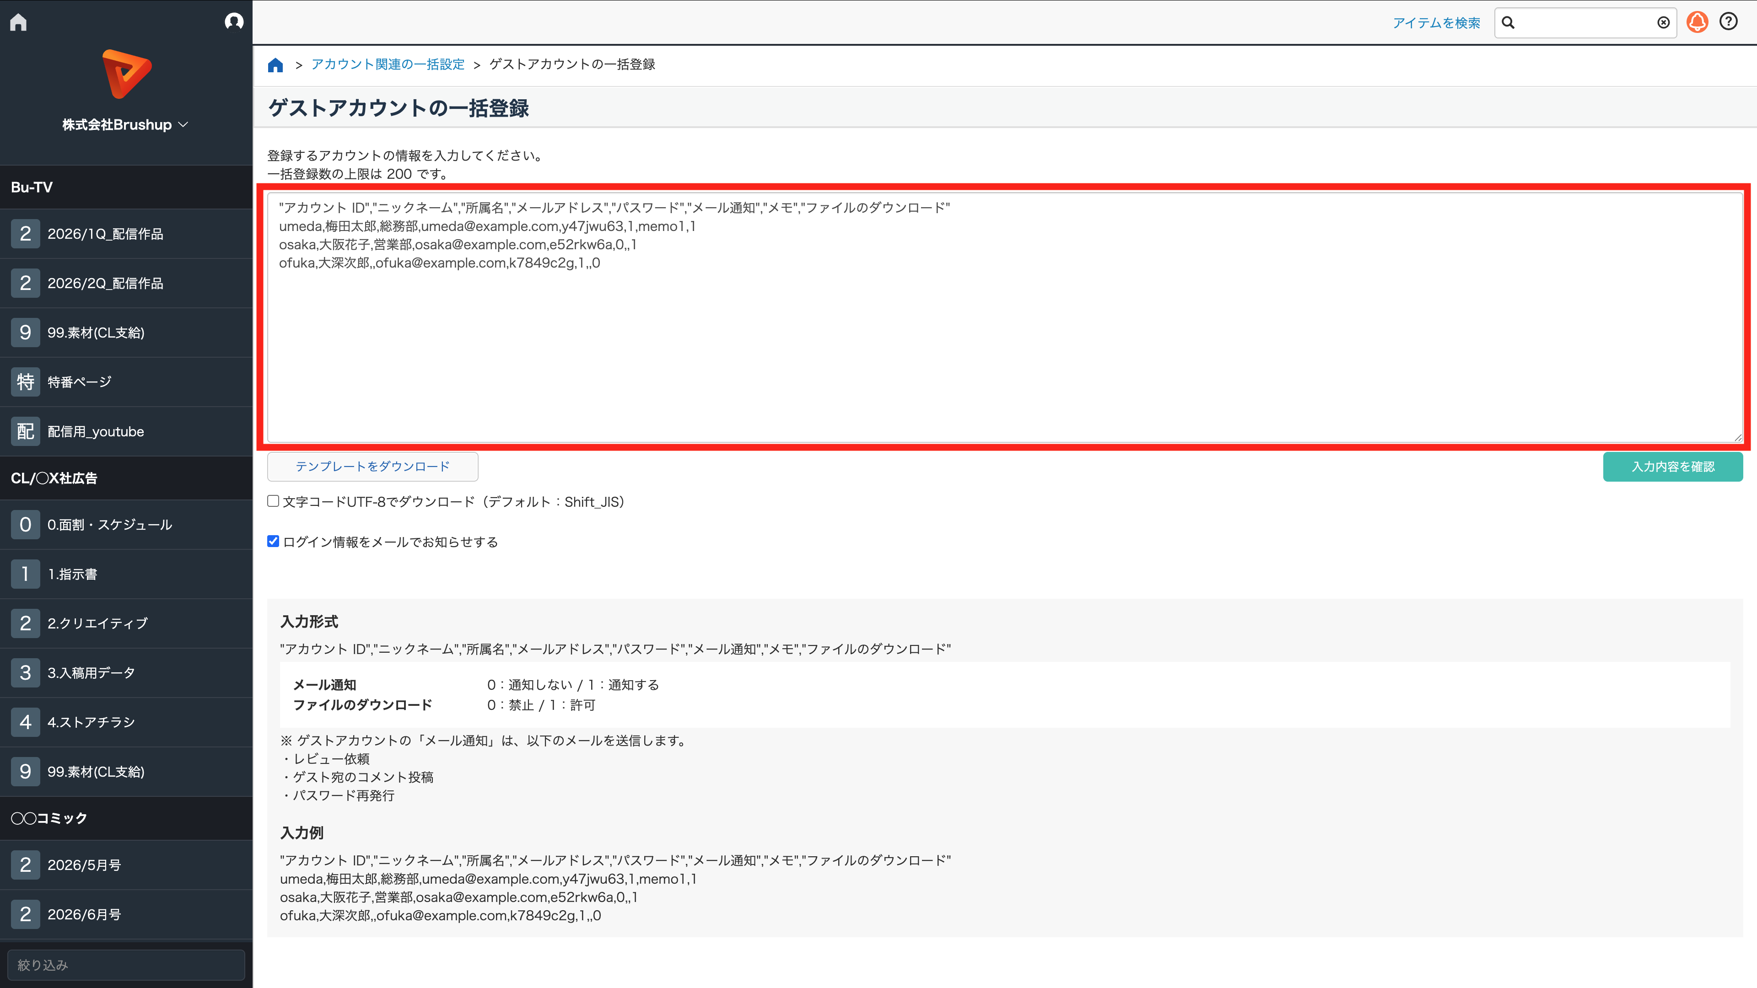Click the アイテムを検索 link
Screen dimensions: 1757x988
[1436, 23]
